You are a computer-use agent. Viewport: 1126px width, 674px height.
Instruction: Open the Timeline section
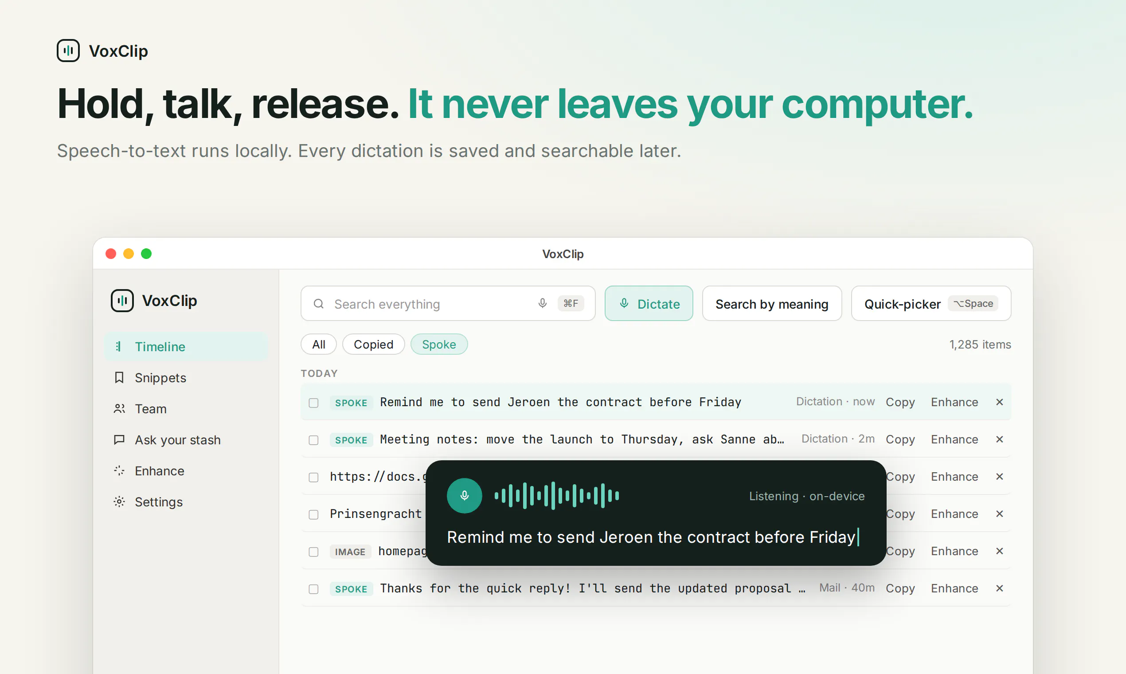186,347
